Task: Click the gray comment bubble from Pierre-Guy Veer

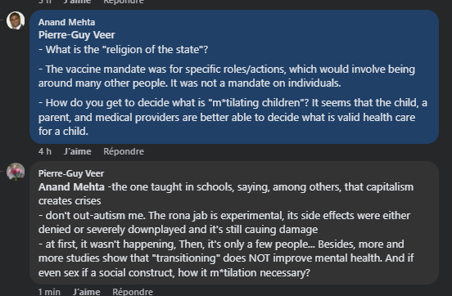Action: pos(234,223)
